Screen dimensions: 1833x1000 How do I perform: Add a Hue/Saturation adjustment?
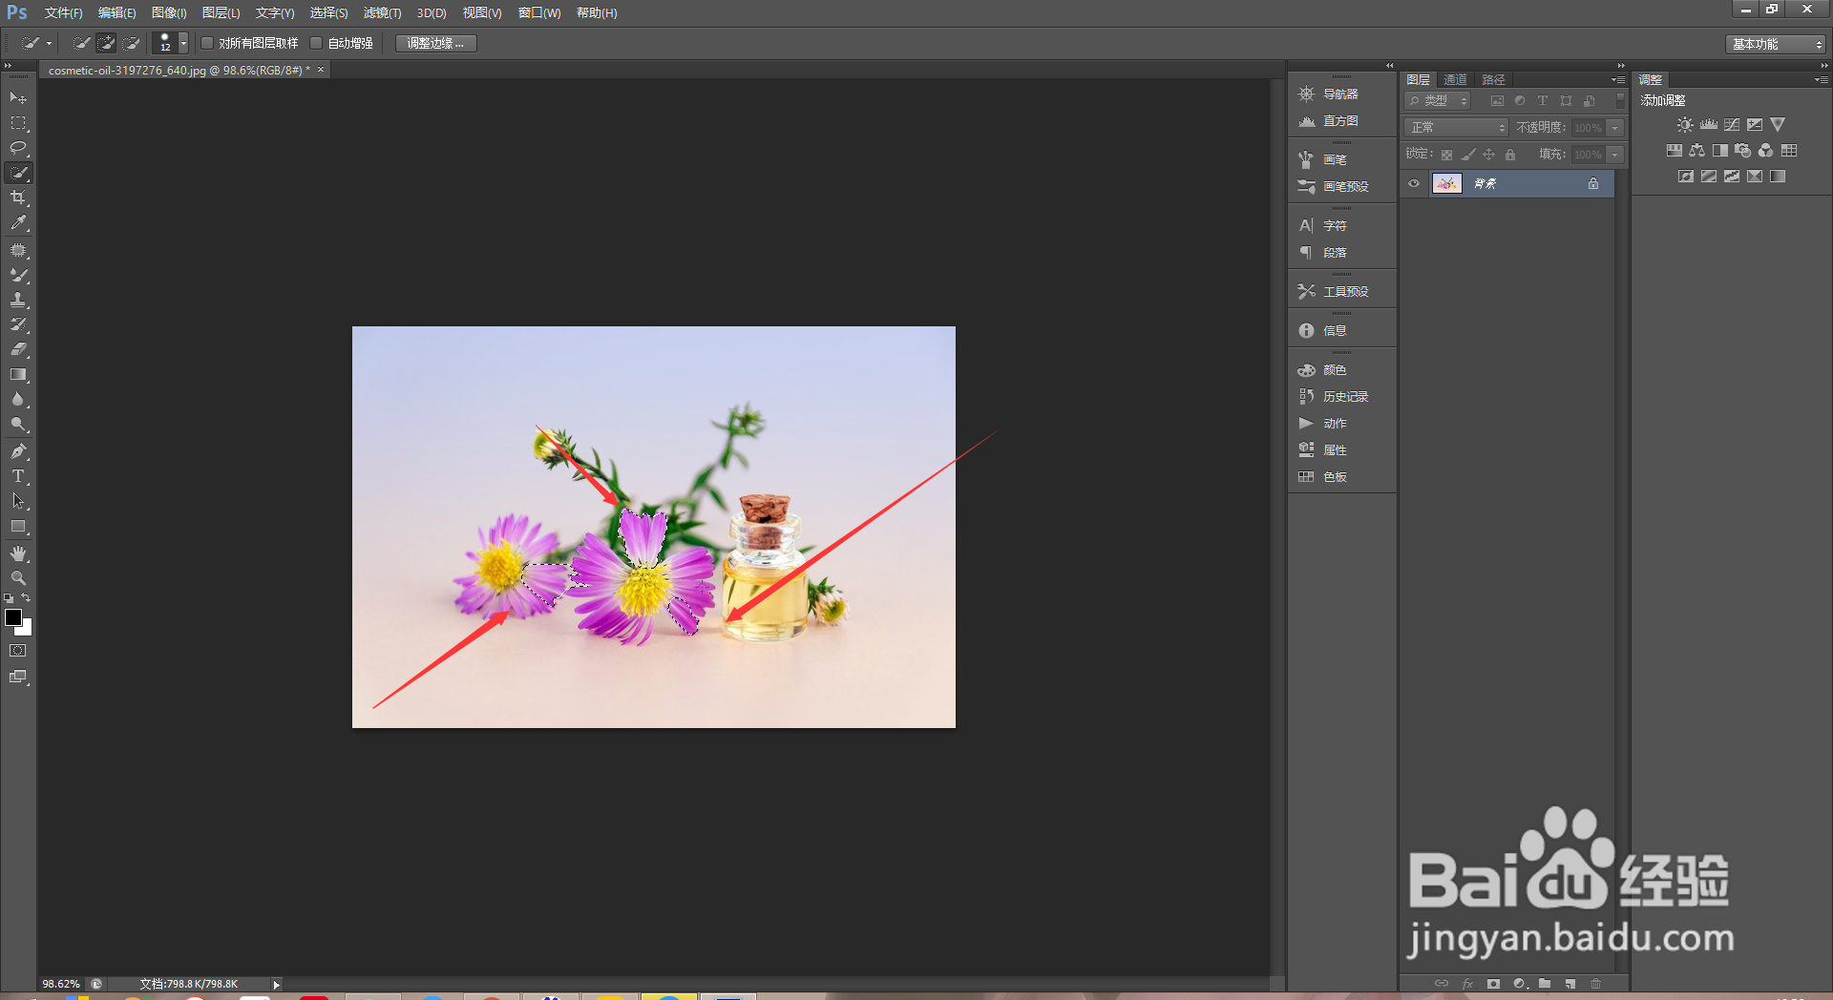point(1675,151)
